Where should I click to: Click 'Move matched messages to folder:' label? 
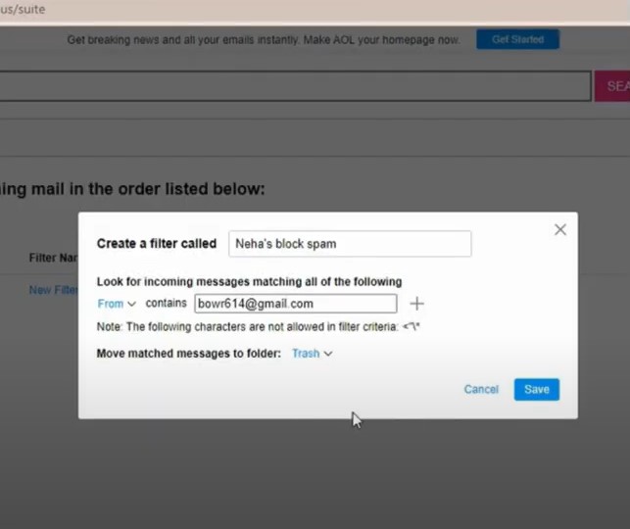(x=189, y=354)
